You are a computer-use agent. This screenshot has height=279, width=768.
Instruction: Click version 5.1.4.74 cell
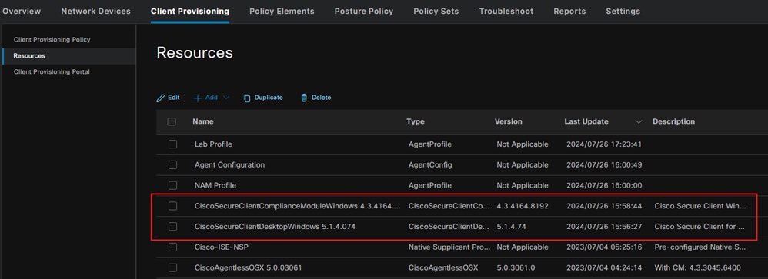point(510,227)
